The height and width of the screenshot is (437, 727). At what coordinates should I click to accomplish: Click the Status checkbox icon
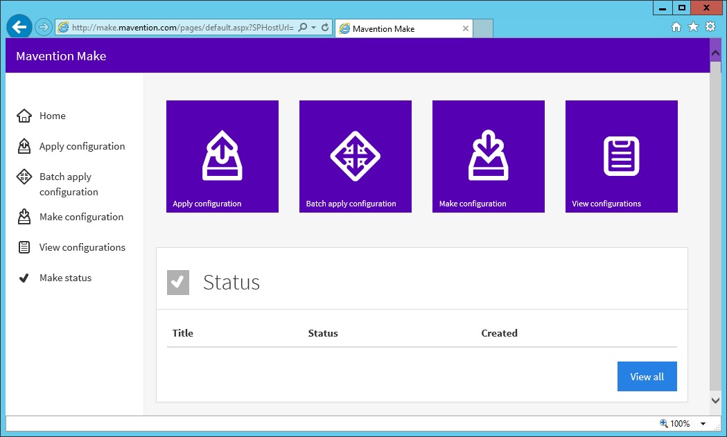tap(178, 283)
